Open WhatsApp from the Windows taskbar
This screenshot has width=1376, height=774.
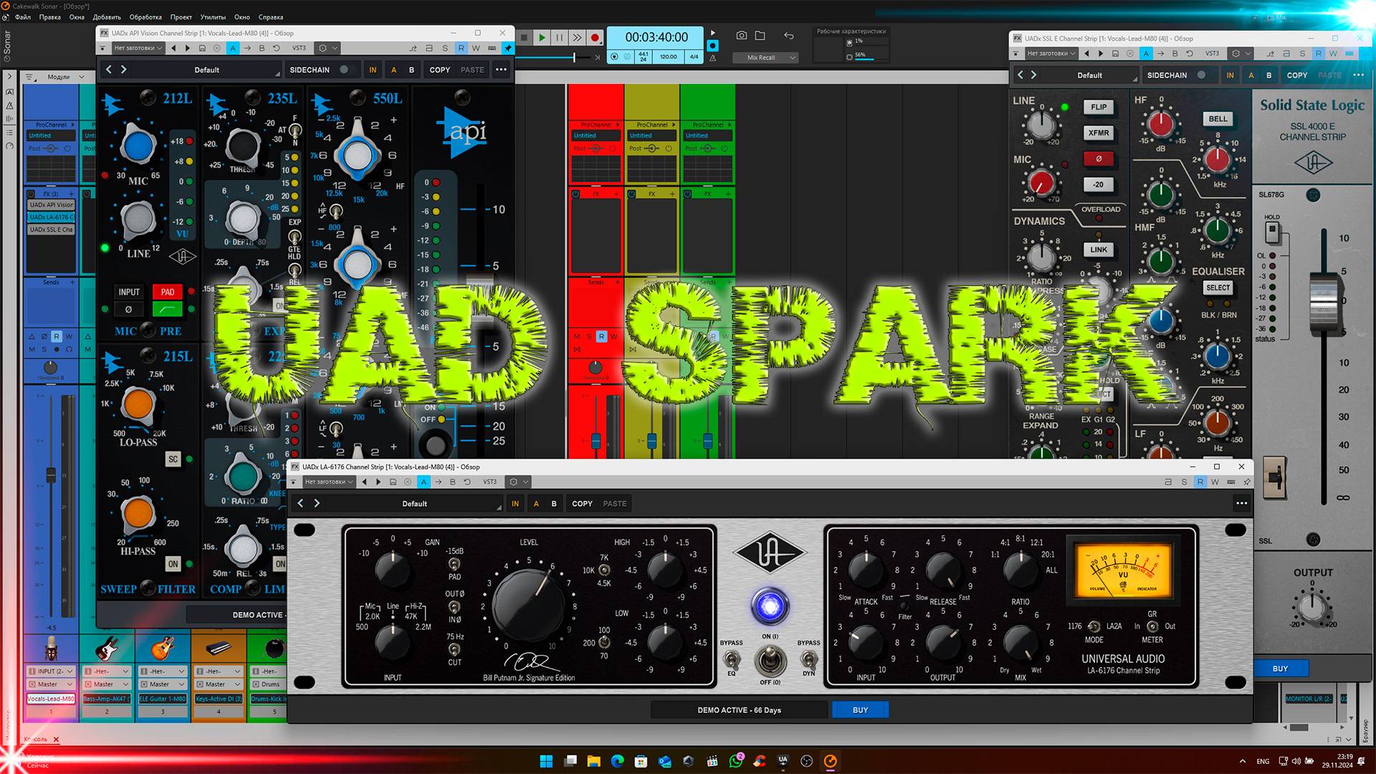pos(737,761)
